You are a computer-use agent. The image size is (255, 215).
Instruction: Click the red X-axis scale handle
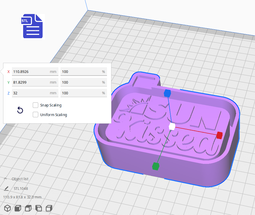coord(219,135)
